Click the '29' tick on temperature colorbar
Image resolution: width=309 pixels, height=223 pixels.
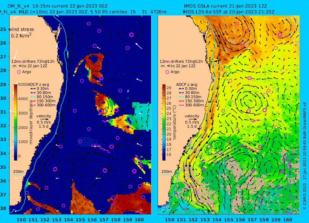point(169,88)
